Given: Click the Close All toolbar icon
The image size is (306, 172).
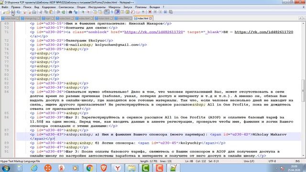Looking at the screenshot, I should click(29, 12).
